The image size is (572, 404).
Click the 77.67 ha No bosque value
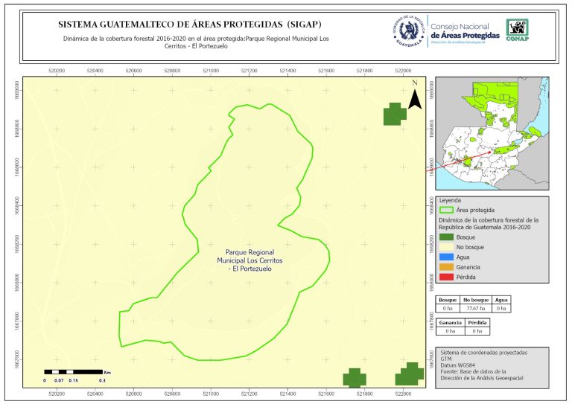click(x=474, y=307)
